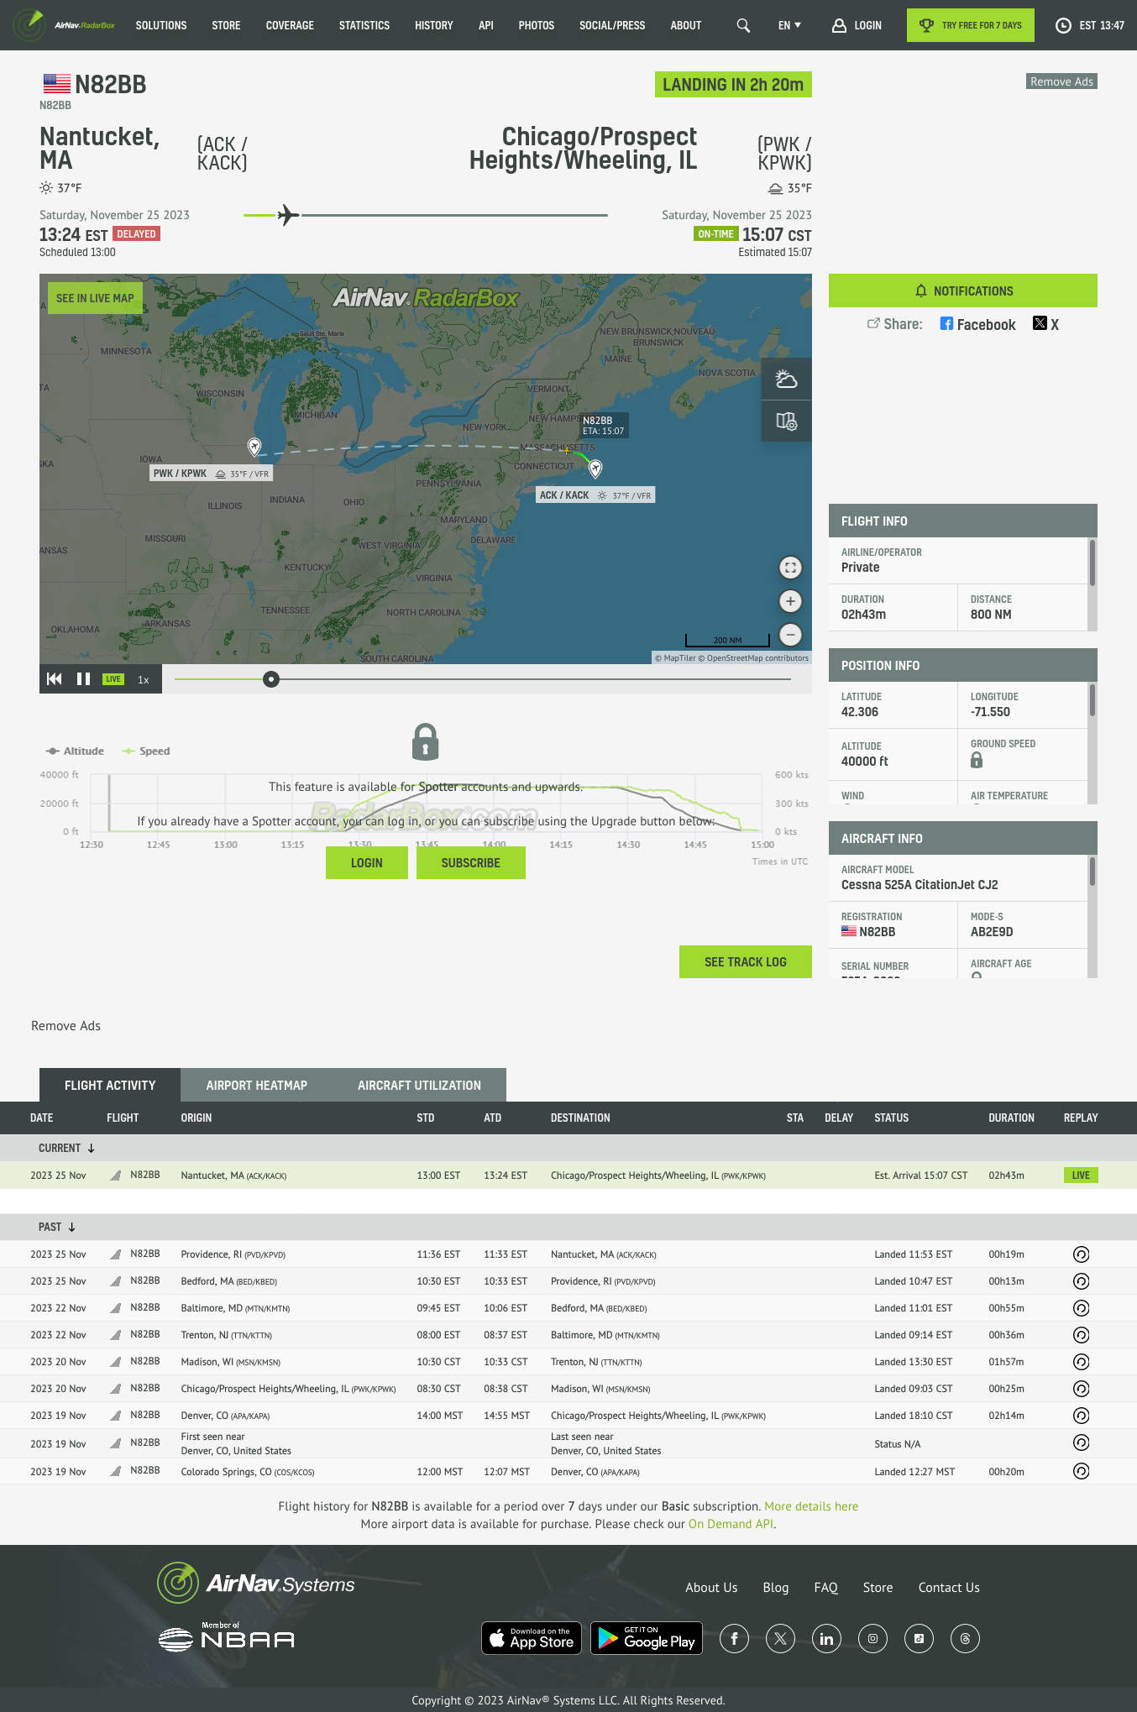Click the Remove Ads button at top right
1137x1712 pixels.
(1061, 81)
